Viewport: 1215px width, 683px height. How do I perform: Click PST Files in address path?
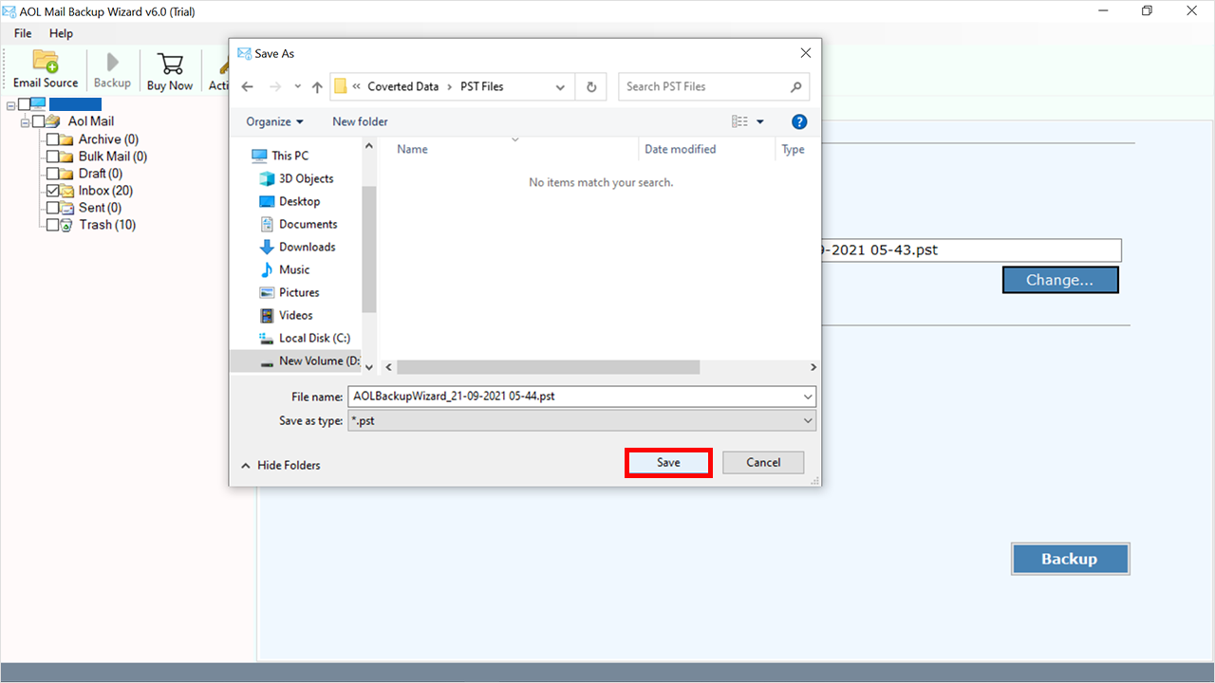tap(480, 86)
